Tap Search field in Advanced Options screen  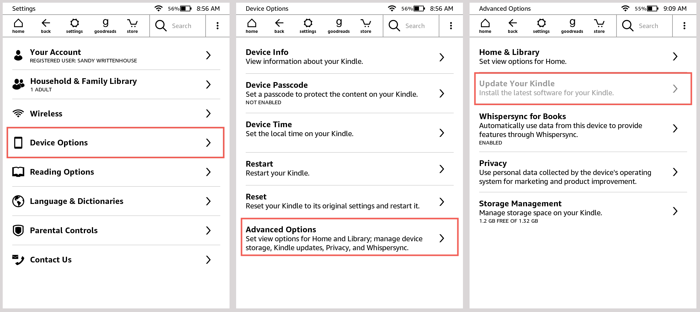click(x=645, y=26)
